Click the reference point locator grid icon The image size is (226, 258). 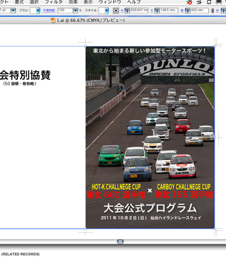point(116,11)
